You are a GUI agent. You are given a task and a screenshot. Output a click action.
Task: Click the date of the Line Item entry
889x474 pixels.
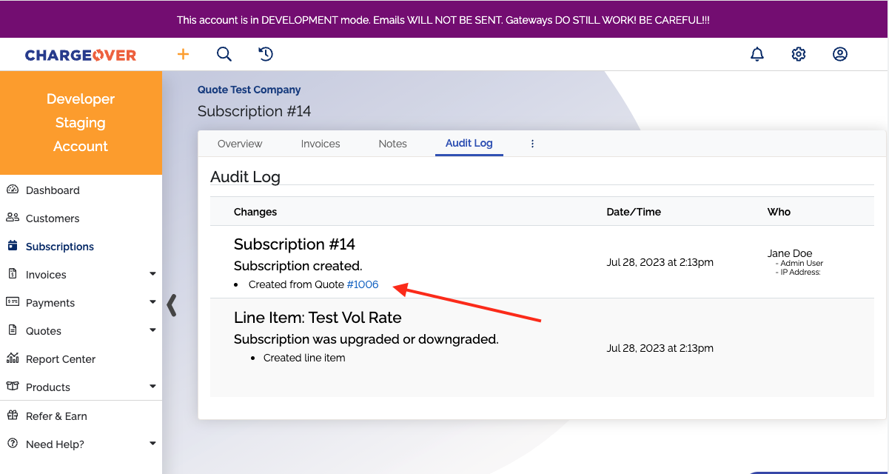tap(660, 348)
